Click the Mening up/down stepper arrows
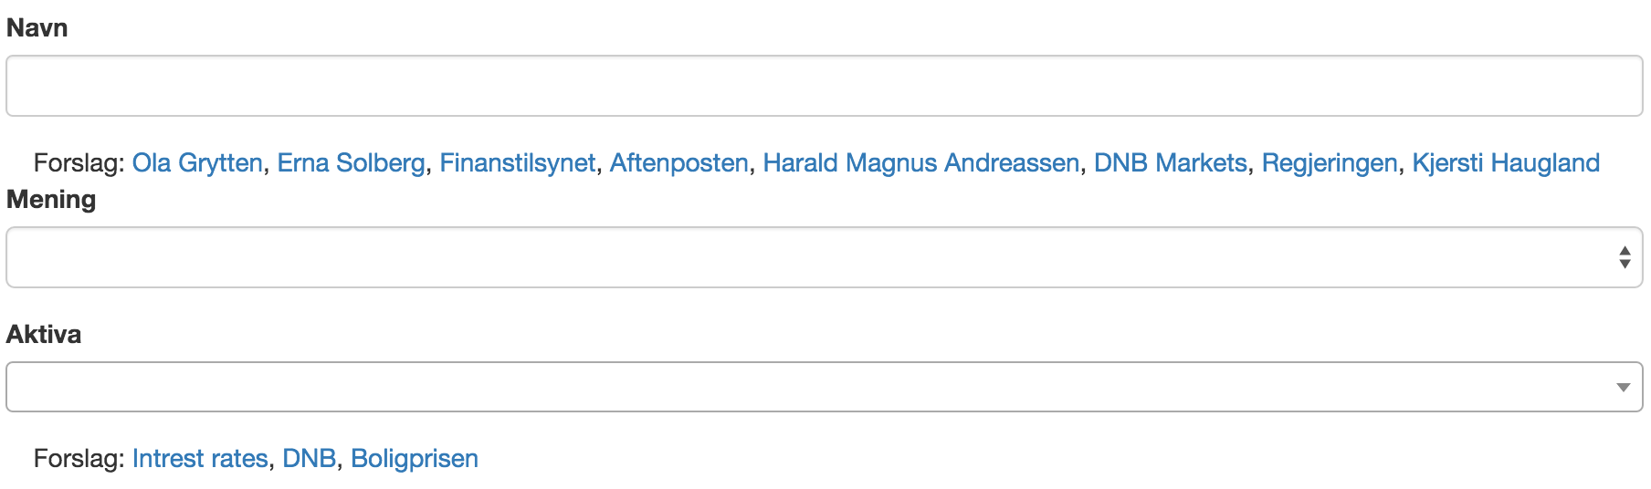Screen dimensions: 1651x489 pos(1625,257)
